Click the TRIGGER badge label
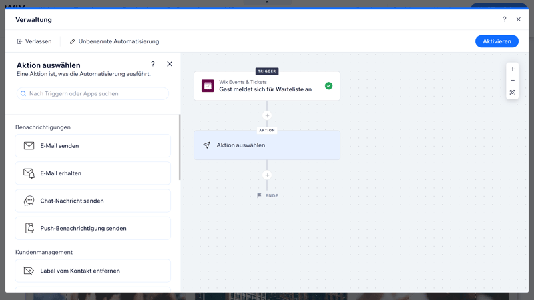534x300 pixels. coord(267,71)
